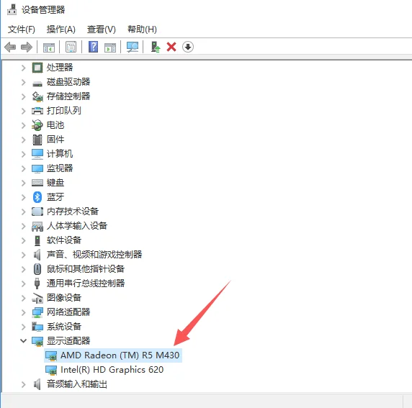Select Intel(R) HD Graphics 620
Screen dimensions: 412x408
point(112,370)
